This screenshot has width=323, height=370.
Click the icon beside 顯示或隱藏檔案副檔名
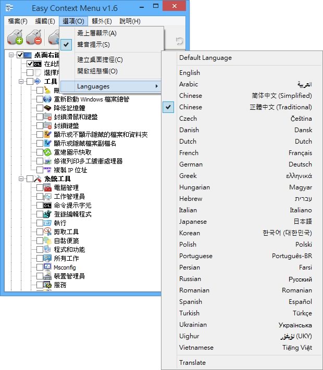point(47,143)
